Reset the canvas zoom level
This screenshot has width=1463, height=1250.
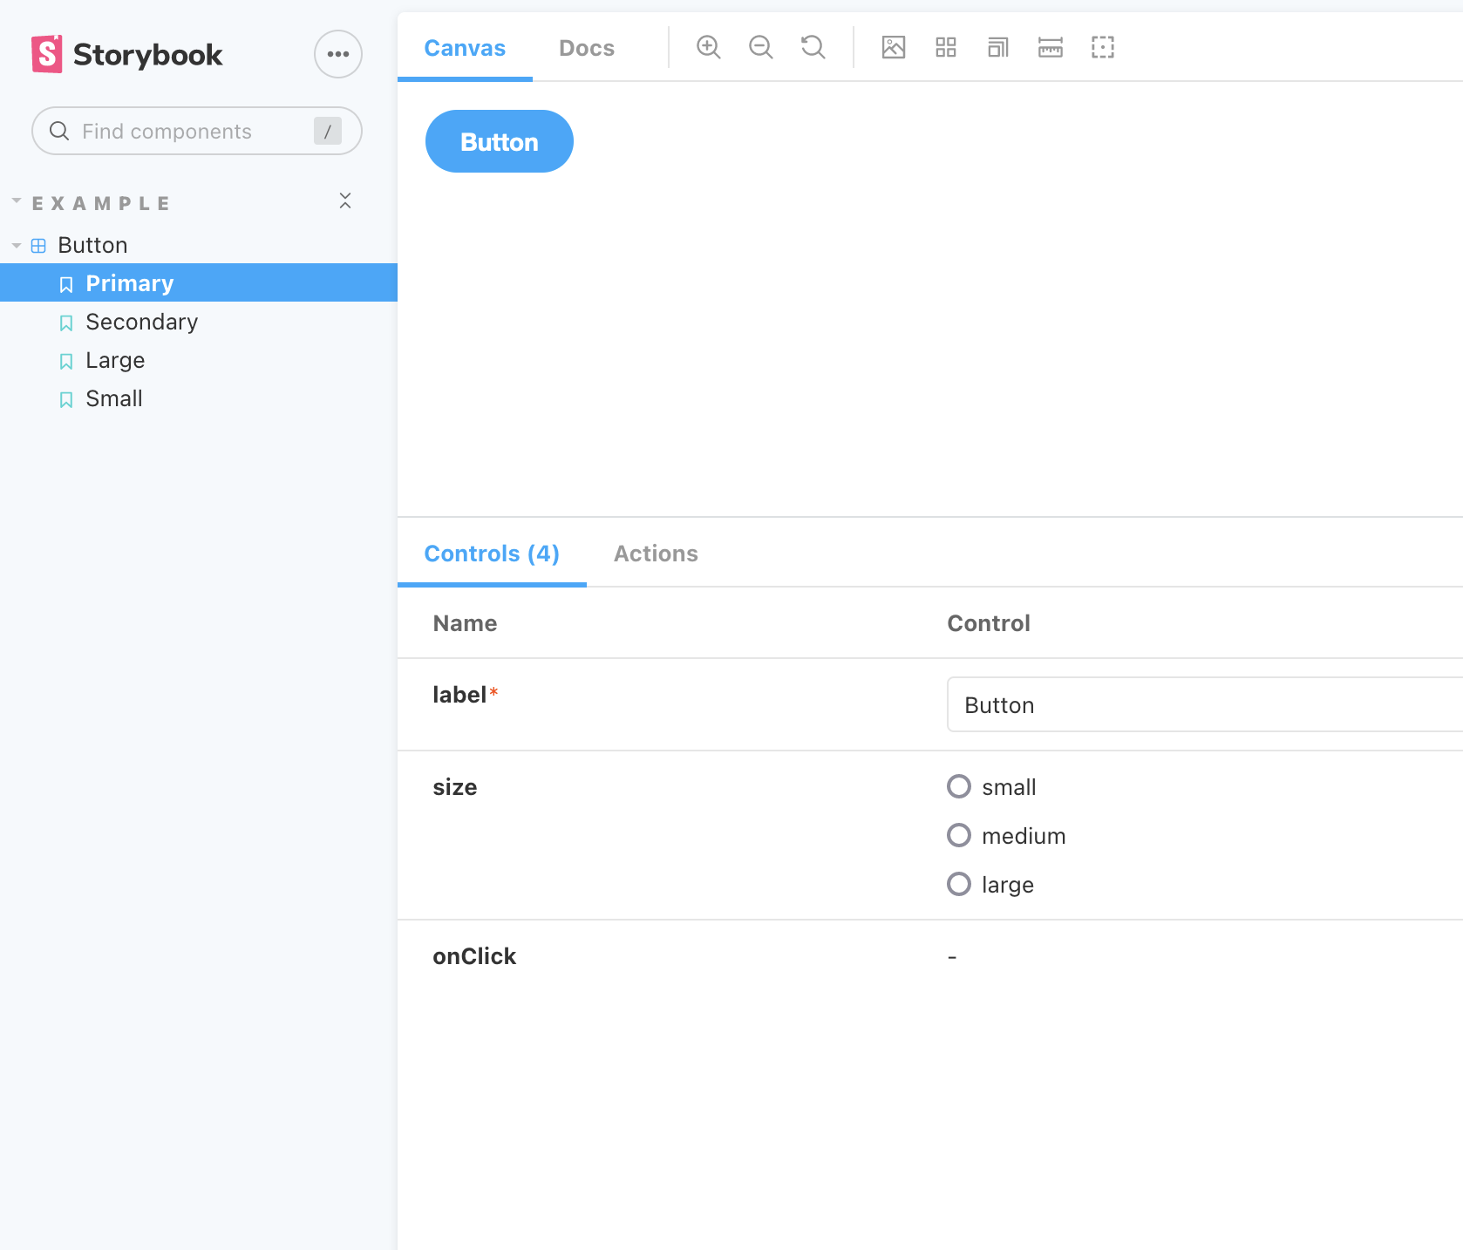tap(812, 47)
